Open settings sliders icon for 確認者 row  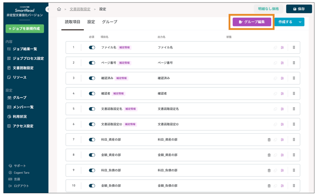(282, 94)
